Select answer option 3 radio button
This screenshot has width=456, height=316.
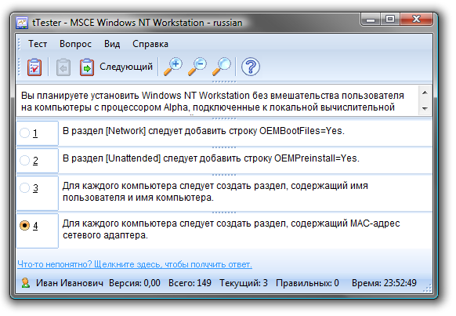click(24, 187)
